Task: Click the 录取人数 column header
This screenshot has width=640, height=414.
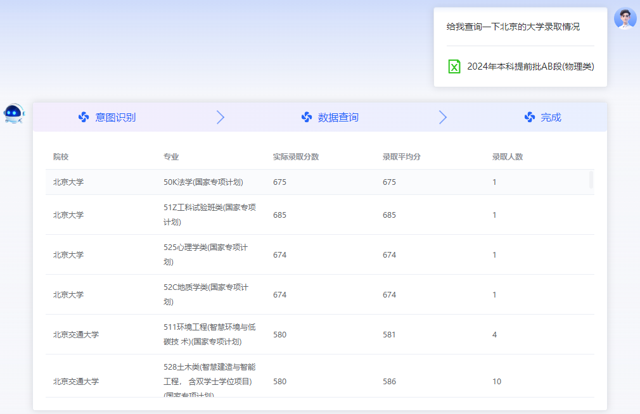Action: 508,156
